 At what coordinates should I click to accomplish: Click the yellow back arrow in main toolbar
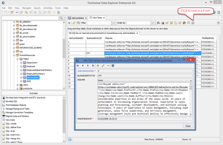tap(49, 12)
